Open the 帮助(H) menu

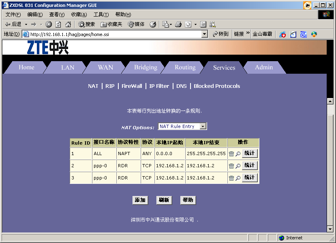point(123,15)
